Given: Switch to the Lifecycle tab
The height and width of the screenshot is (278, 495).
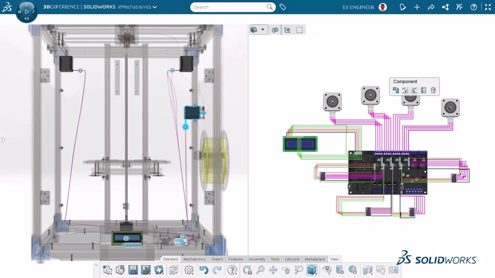Looking at the screenshot, I should tap(292, 259).
